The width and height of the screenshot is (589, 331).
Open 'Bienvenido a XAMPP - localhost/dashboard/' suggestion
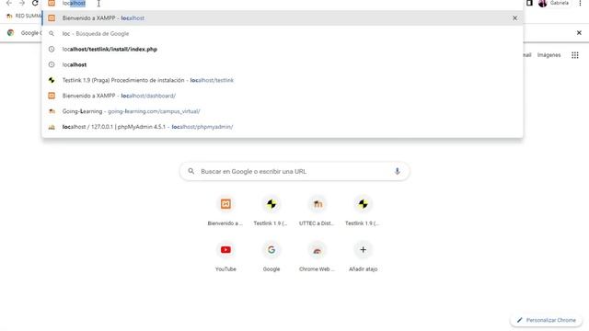[x=283, y=96]
